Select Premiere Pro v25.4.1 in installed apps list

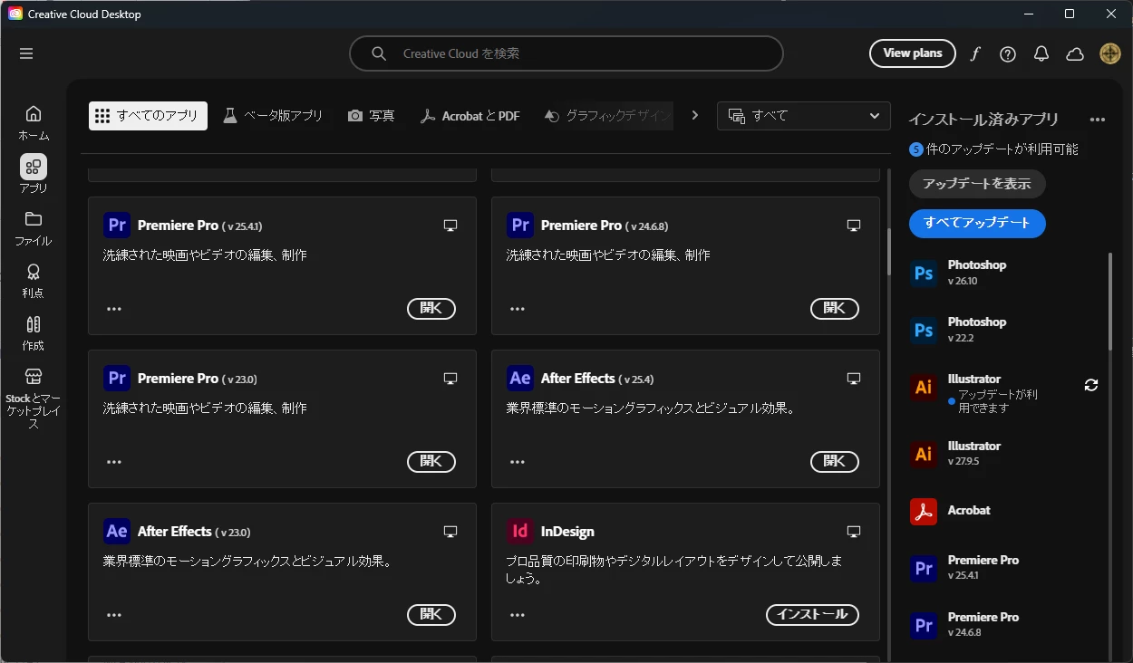click(1004, 568)
